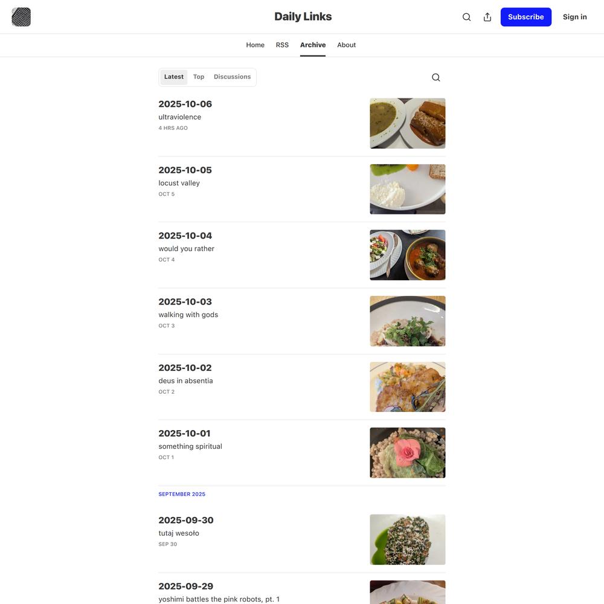Show the Discussions filter
This screenshot has height=604, width=604.
tap(232, 77)
